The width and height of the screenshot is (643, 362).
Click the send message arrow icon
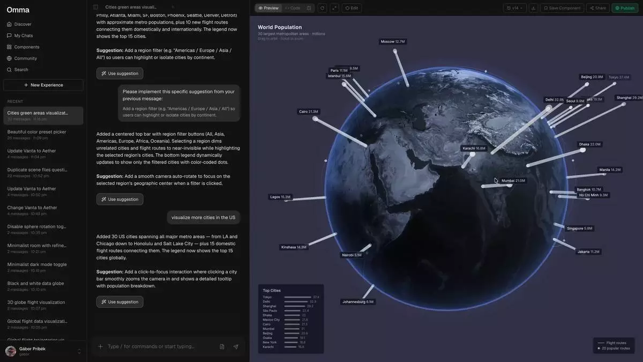[236, 346]
